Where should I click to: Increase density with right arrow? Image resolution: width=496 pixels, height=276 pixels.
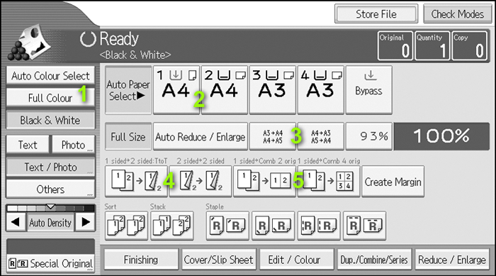click(86, 222)
